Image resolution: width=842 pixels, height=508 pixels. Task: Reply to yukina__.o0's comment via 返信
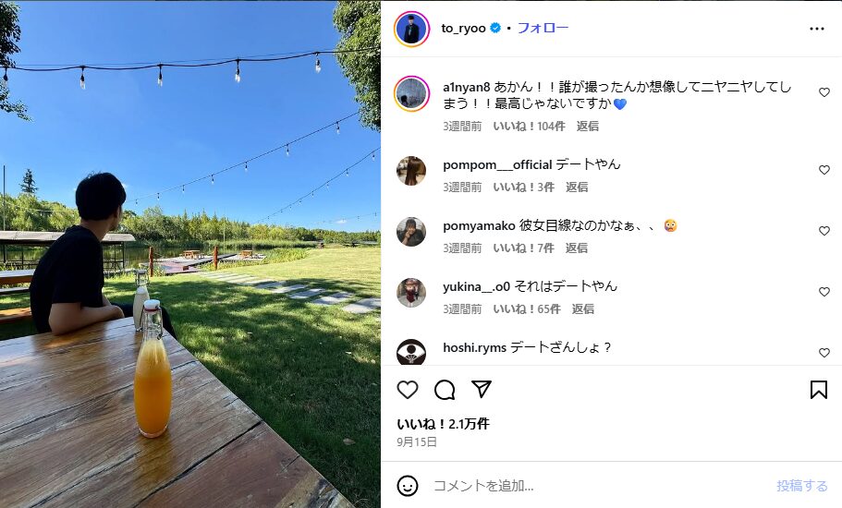tap(582, 309)
